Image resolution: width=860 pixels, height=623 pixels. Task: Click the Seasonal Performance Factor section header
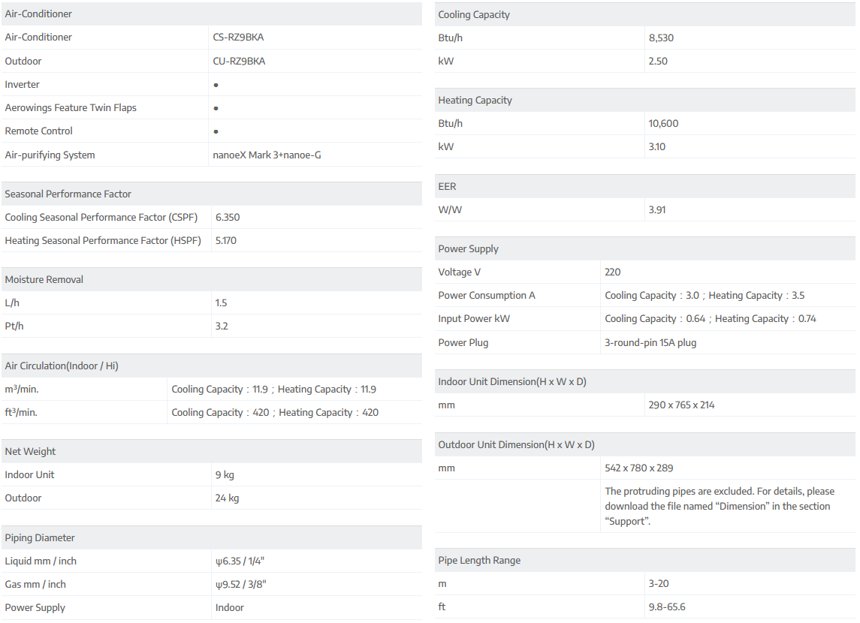pyautogui.click(x=68, y=194)
